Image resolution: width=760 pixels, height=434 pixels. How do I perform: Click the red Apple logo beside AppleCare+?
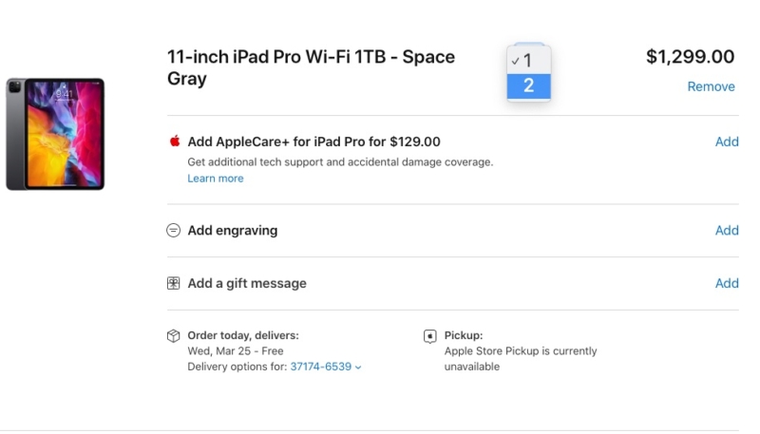coord(175,142)
